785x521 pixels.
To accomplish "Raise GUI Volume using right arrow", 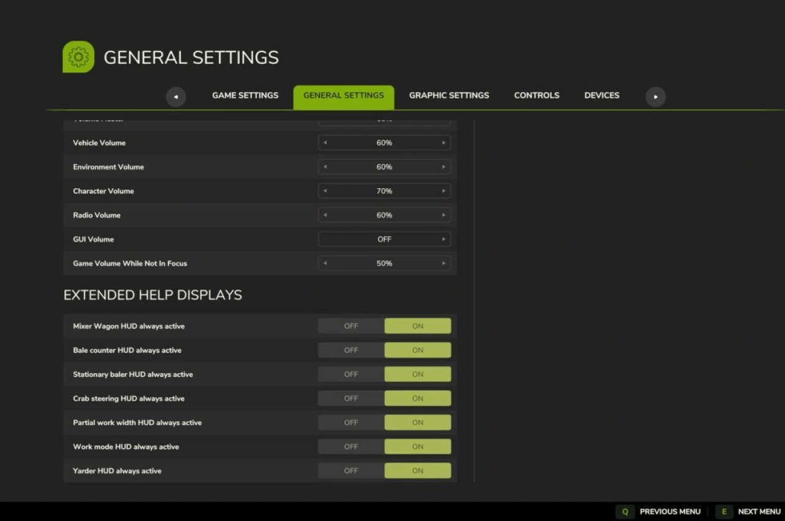I will point(443,239).
